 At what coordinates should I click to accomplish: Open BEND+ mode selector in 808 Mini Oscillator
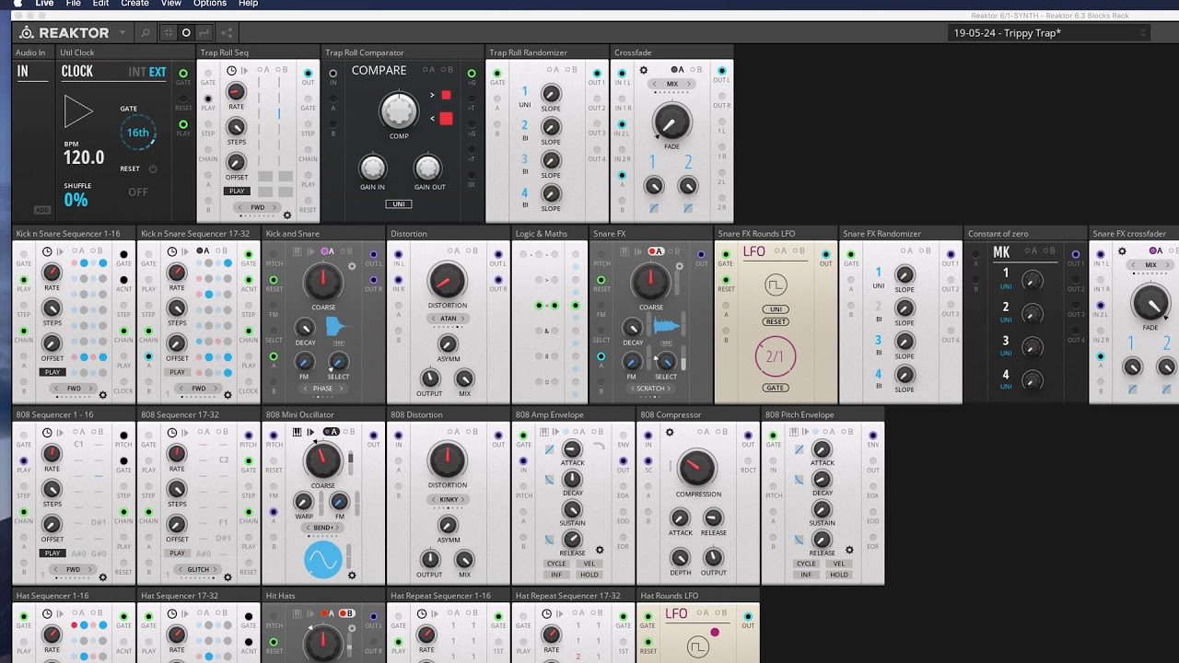[x=323, y=529]
